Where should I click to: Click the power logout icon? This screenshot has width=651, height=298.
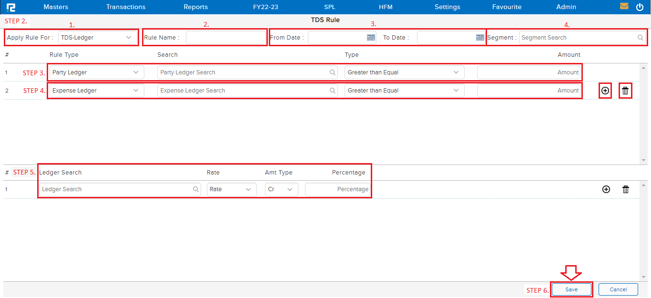coord(640,6)
